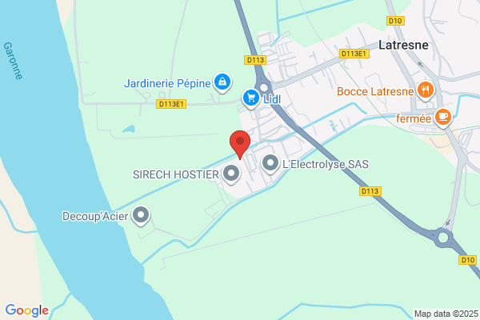The height and width of the screenshot is (320, 480).
Task: Click the Jardinerie Pépine text label
Action: point(167,83)
